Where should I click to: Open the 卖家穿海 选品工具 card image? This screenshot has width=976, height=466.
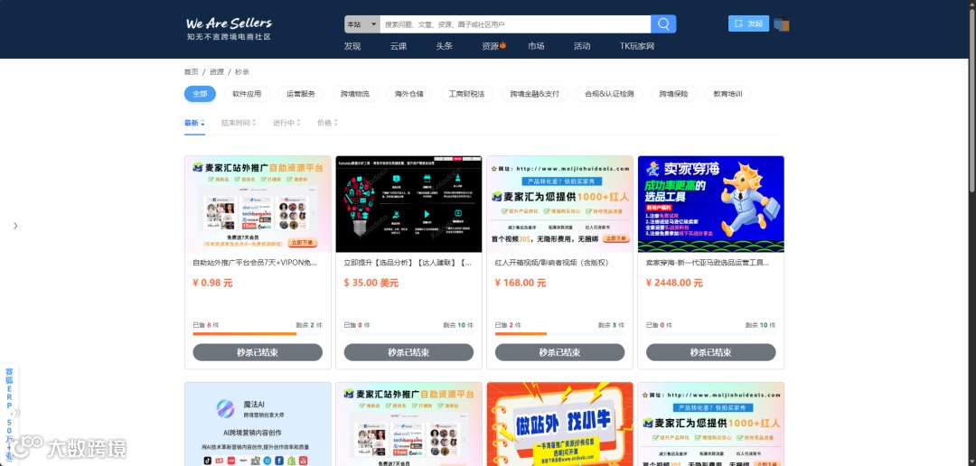click(x=711, y=204)
